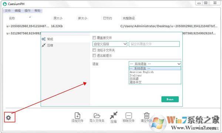This screenshot has height=133, width=222.
Task: Toggle the 退出前提示 prompt-before-exit checkbox
Action: click(94, 55)
